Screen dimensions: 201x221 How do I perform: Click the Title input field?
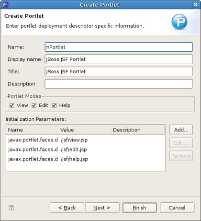(x=119, y=71)
